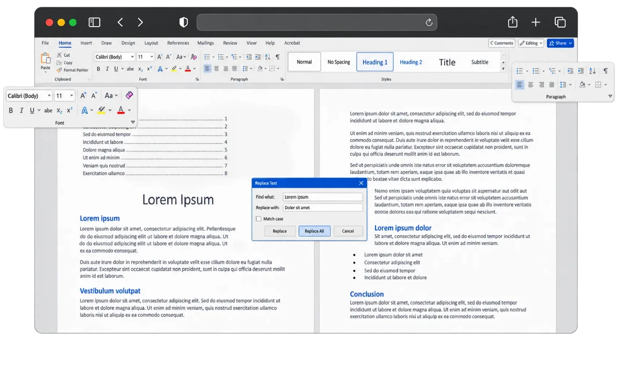
Task: Cancel the Replace Text dialog
Action: pos(348,231)
